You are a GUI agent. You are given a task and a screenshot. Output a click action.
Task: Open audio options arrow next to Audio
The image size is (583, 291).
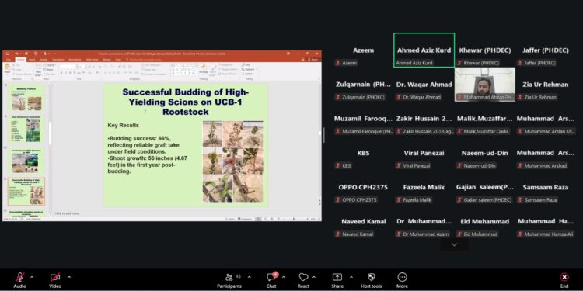32,277
